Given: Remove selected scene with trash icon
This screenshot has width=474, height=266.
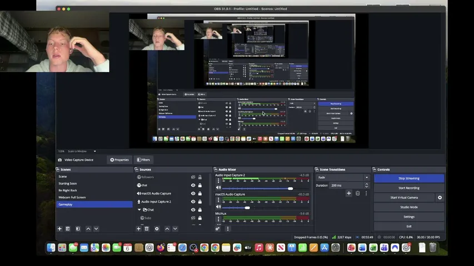Looking at the screenshot, I should [68, 229].
